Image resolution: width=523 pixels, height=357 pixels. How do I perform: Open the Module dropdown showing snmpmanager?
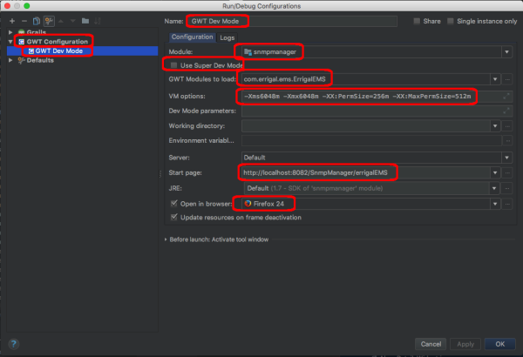pyautogui.click(x=506, y=51)
